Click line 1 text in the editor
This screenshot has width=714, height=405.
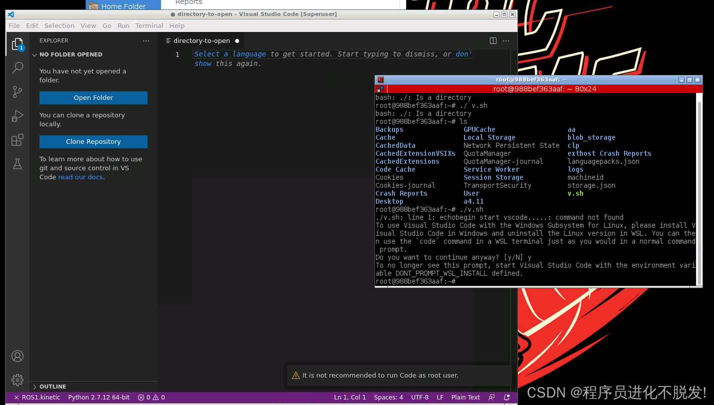(333, 54)
